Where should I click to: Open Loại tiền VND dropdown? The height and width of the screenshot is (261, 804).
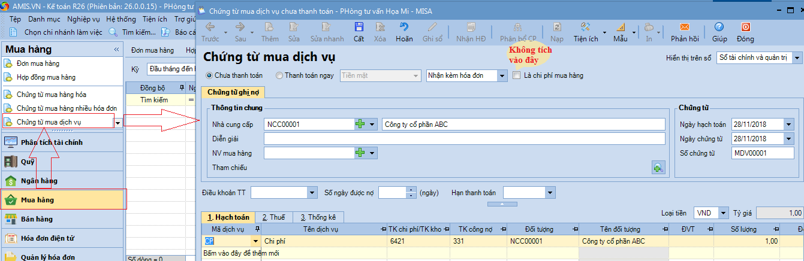coord(724,213)
